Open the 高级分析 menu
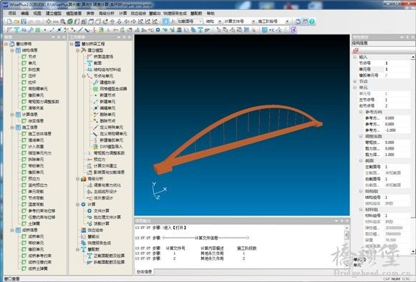 [x=107, y=14]
